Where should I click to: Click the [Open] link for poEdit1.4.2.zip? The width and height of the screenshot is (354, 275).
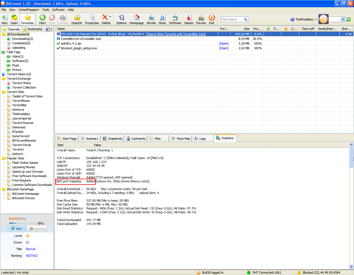[224, 43]
